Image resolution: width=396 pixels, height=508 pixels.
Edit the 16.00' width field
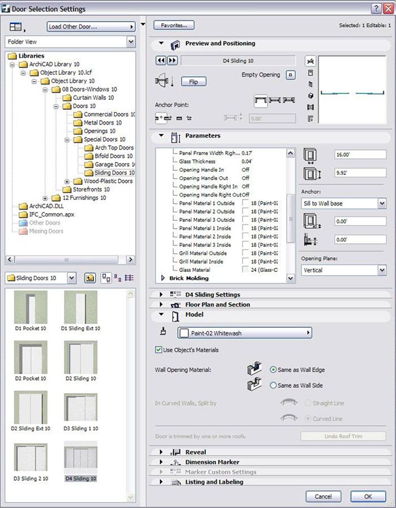point(360,155)
